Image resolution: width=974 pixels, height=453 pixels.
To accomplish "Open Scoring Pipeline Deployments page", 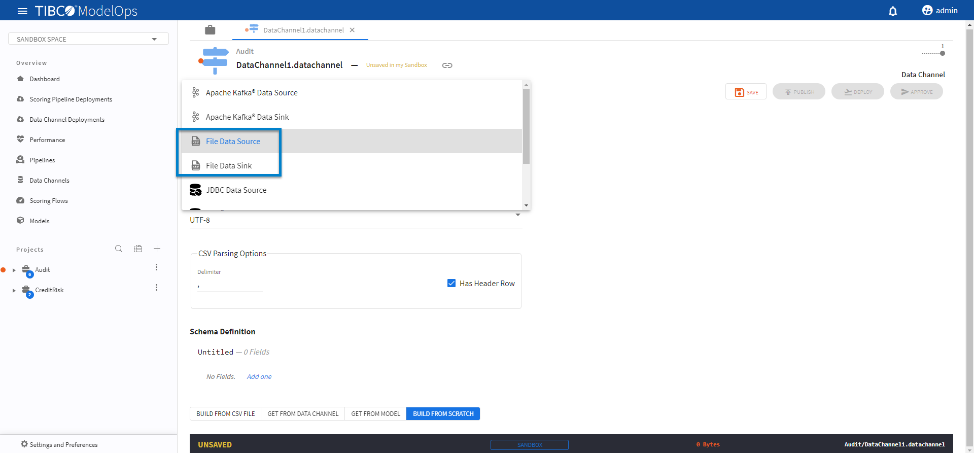I will point(71,99).
